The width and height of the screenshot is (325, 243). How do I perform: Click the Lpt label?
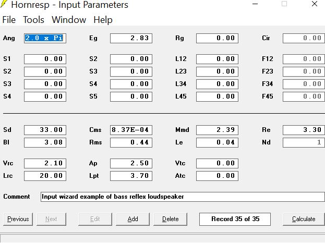tap(94, 176)
